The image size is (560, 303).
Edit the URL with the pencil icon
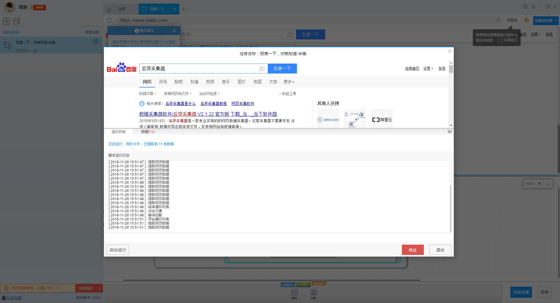(x=498, y=20)
